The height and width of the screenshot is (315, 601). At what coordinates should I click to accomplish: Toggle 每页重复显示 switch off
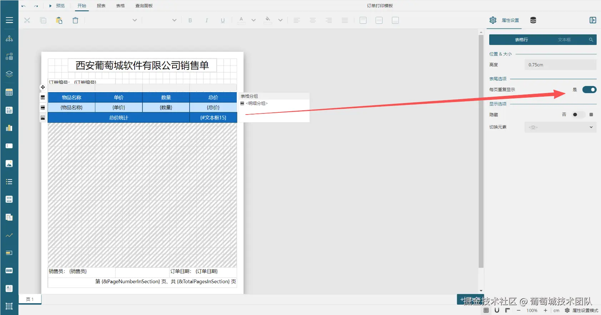pos(589,90)
